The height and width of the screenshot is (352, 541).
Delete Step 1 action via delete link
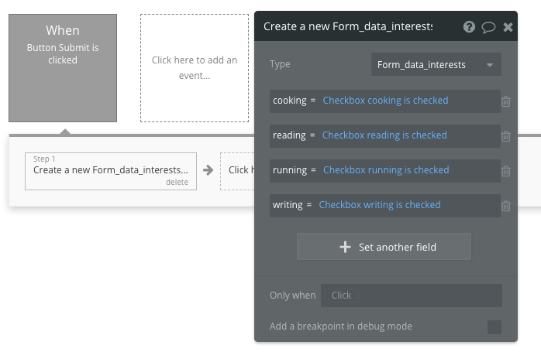[176, 182]
